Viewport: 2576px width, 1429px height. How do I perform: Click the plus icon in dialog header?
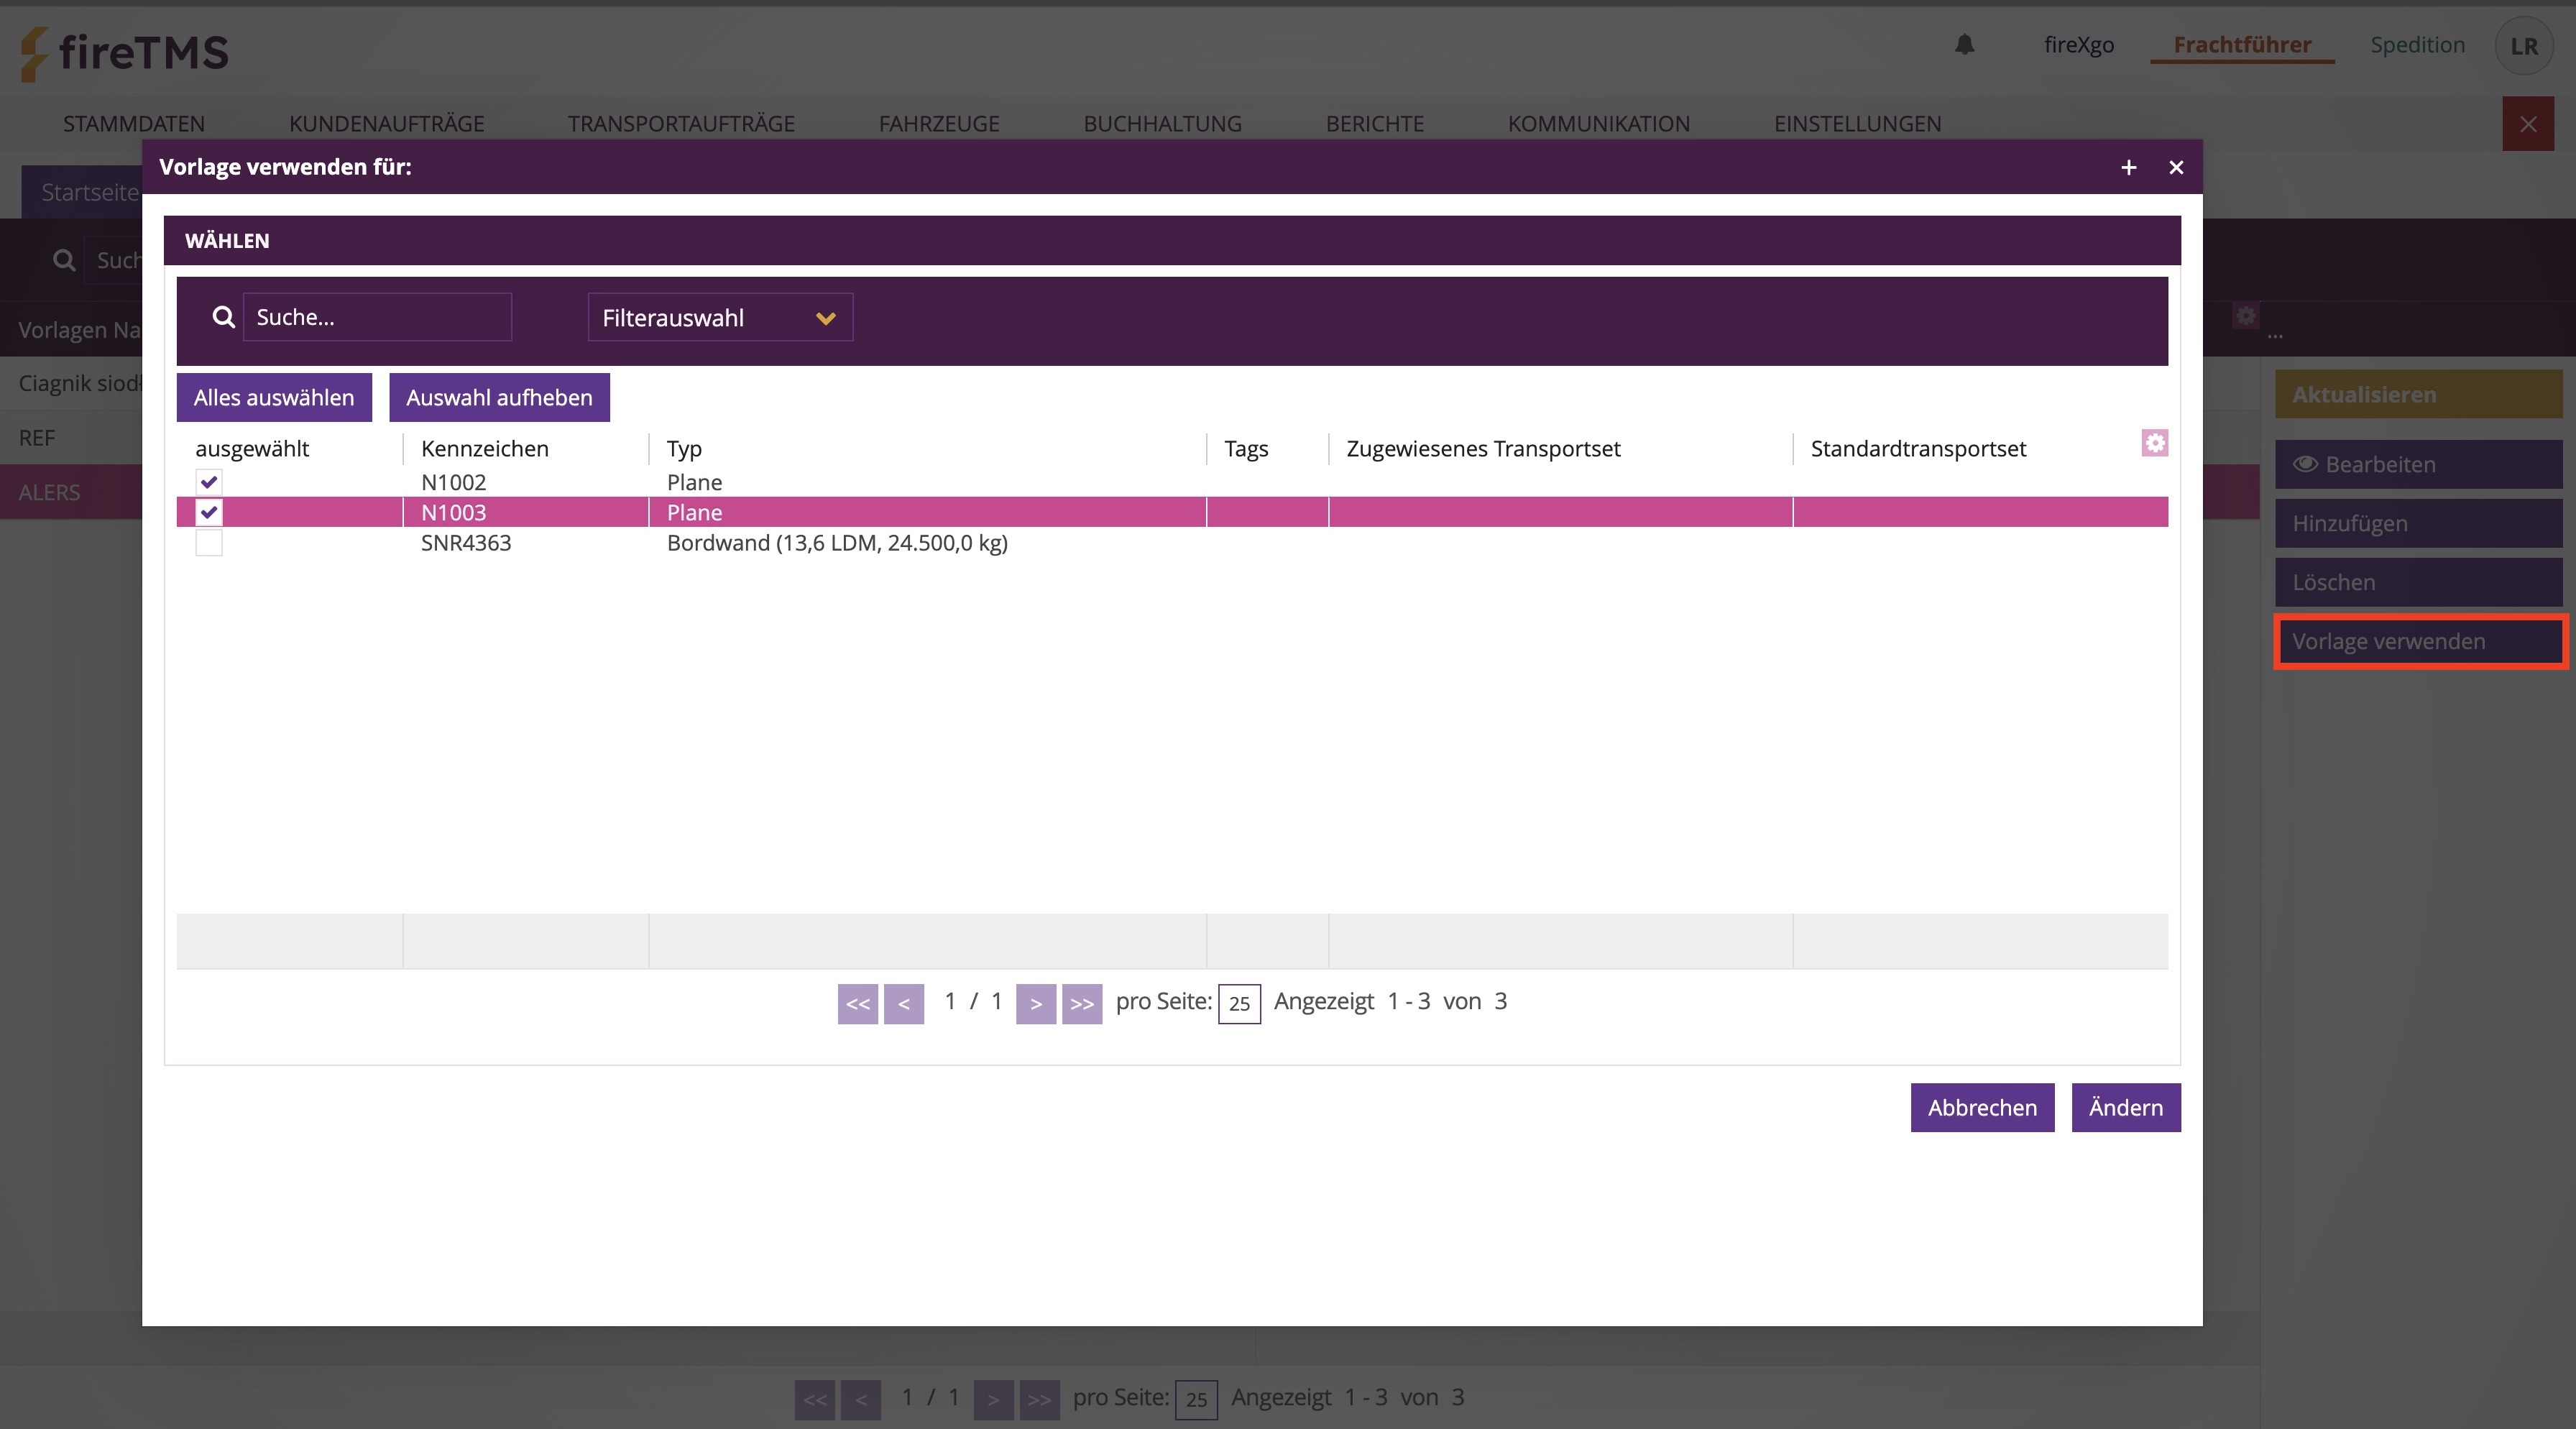[x=2128, y=167]
